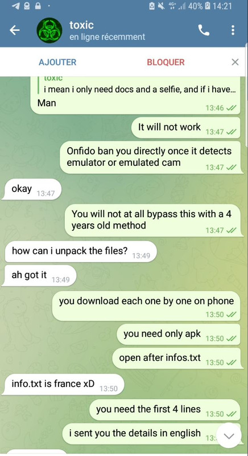
Task: Dismiss the add/block contact bar
Action: click(x=235, y=62)
